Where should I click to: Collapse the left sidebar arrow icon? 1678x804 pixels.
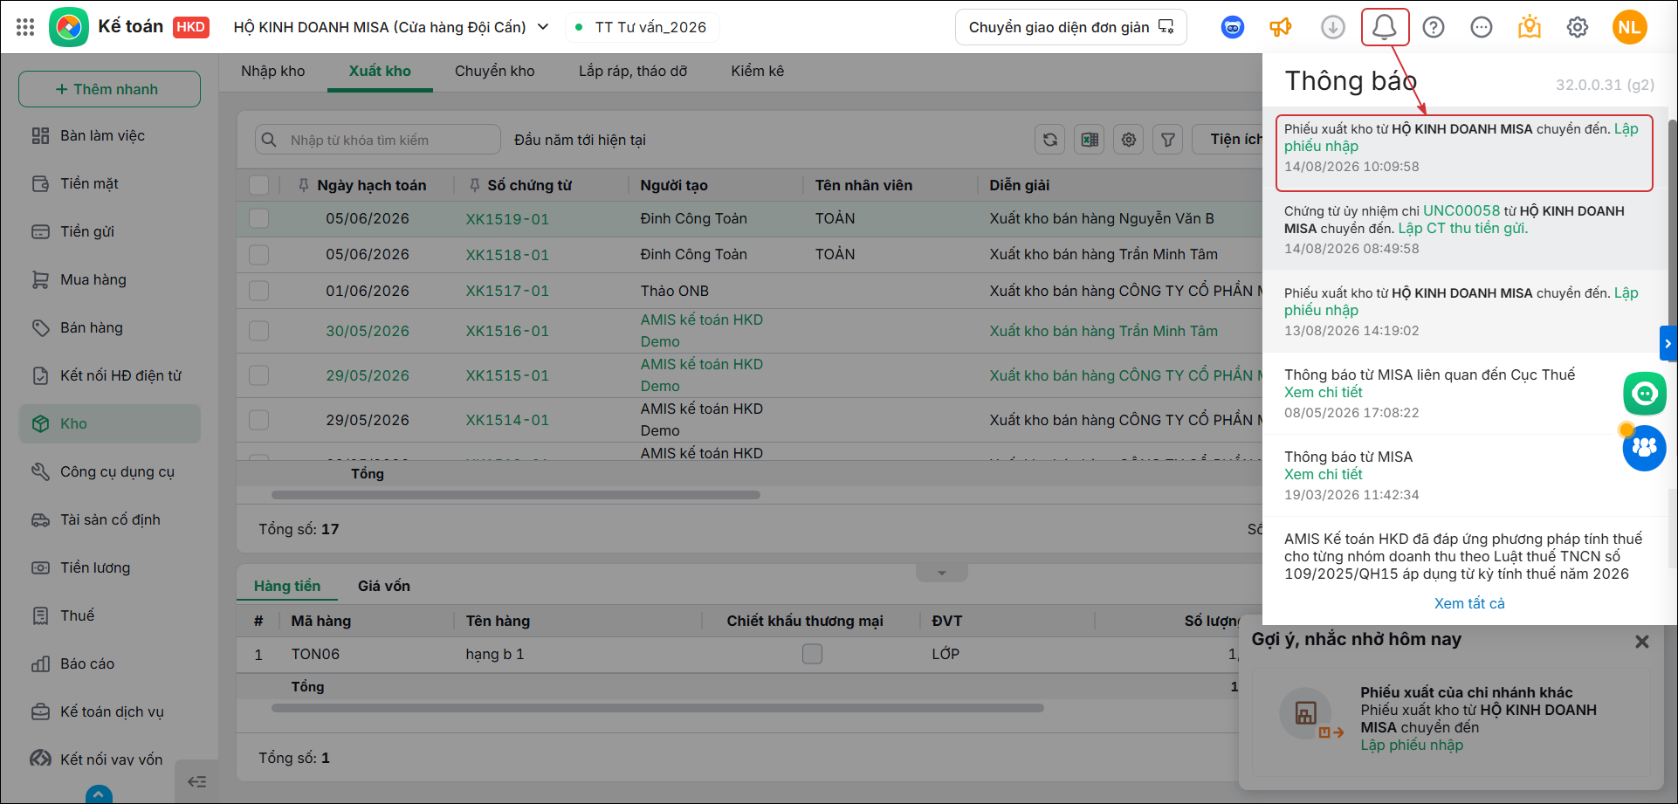point(197,781)
